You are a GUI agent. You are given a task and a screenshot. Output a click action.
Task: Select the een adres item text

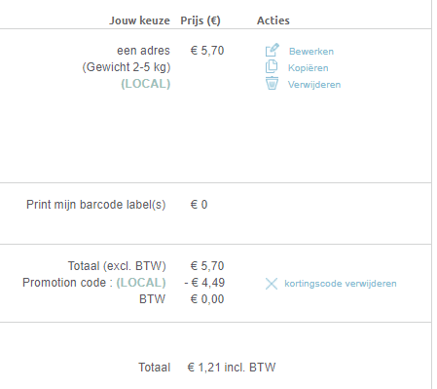[x=143, y=51]
